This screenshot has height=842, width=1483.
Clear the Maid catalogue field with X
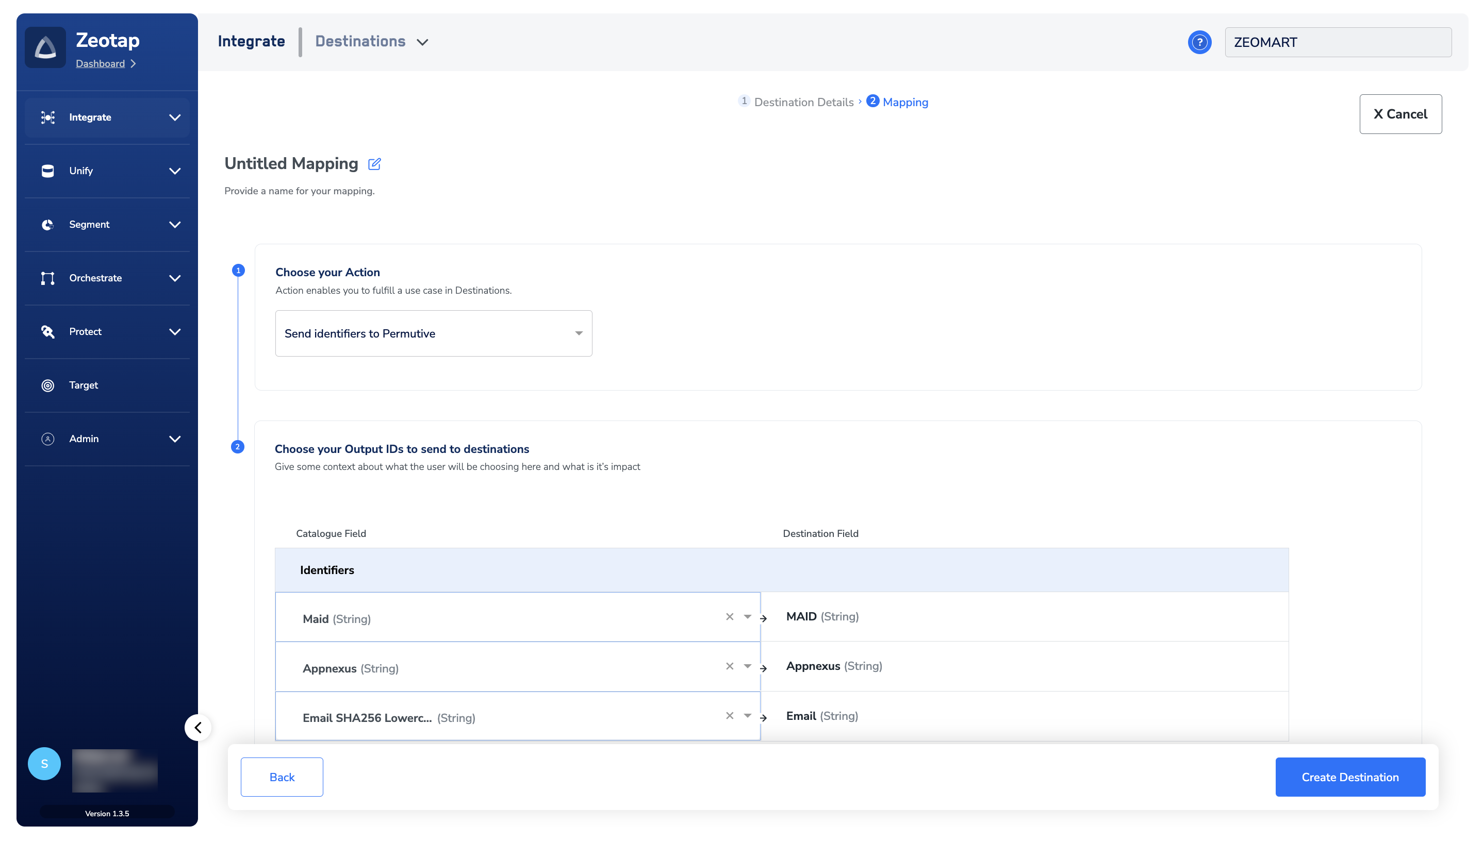(x=730, y=616)
